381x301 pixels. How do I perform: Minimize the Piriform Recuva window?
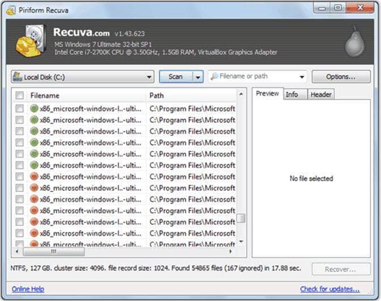322,9
